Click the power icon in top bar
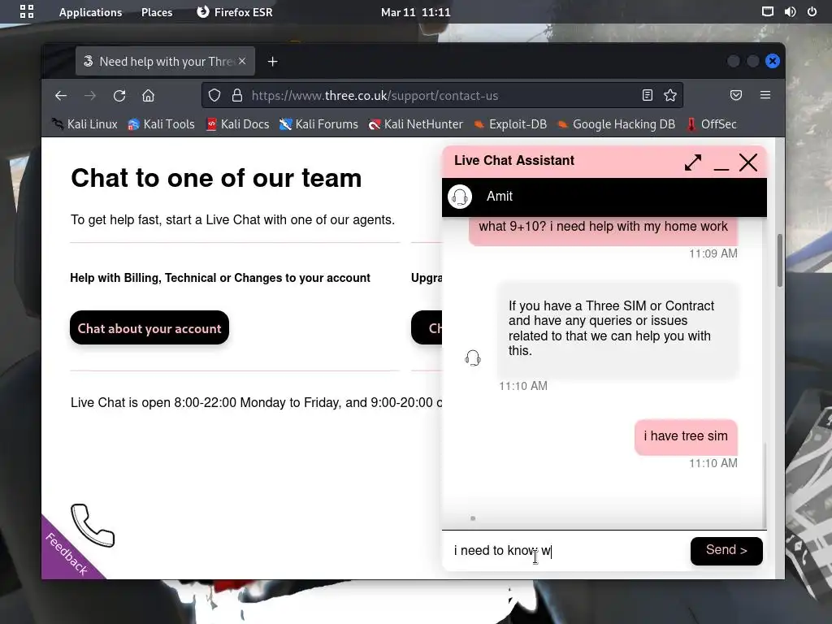The image size is (832, 624). [x=812, y=11]
